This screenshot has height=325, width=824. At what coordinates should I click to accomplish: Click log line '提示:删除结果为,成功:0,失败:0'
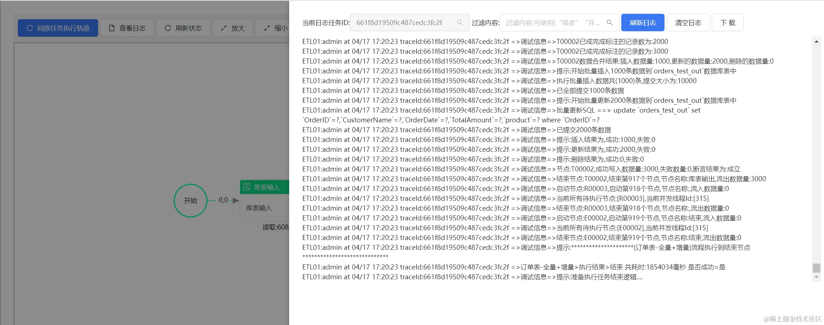pos(473,159)
